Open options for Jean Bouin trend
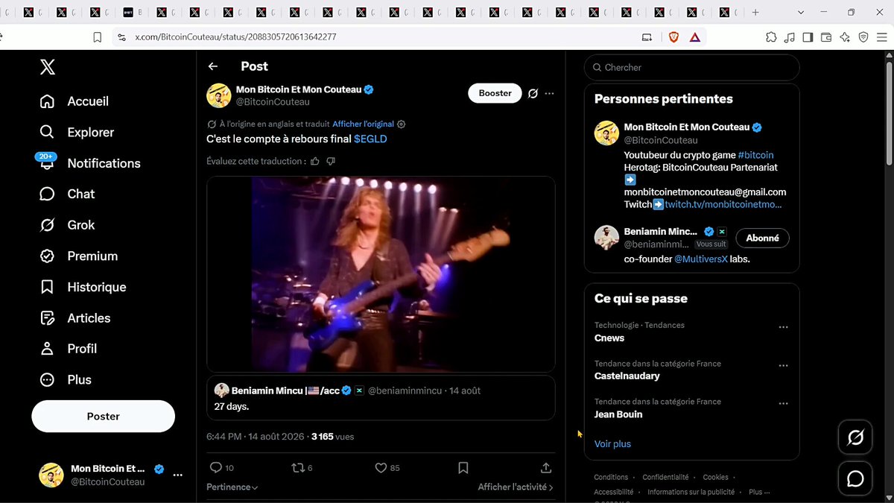The width and height of the screenshot is (894, 503). tap(783, 404)
